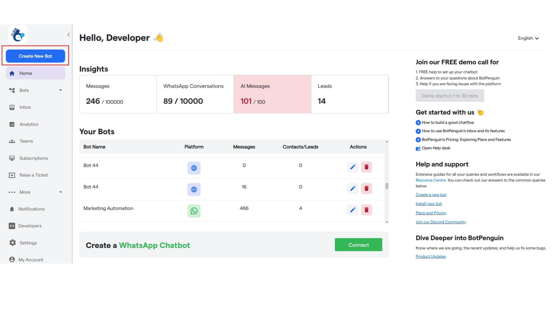
Task: Delete the first Bot 44
Action: [x=366, y=167]
